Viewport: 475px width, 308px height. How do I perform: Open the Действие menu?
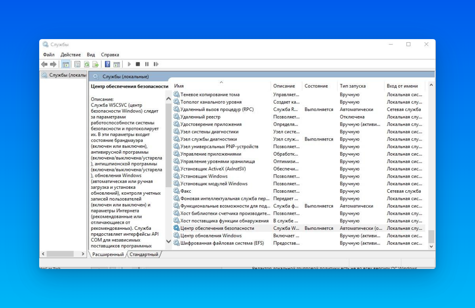tap(71, 55)
